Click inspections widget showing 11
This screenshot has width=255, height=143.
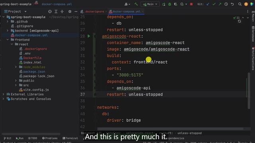click(x=236, y=17)
